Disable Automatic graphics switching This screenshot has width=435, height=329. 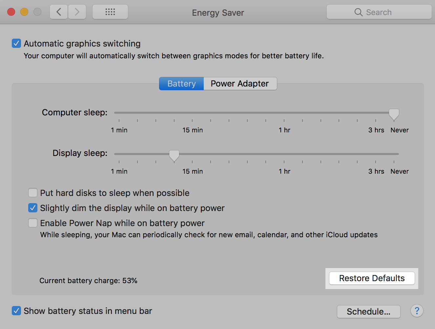pyautogui.click(x=16, y=43)
